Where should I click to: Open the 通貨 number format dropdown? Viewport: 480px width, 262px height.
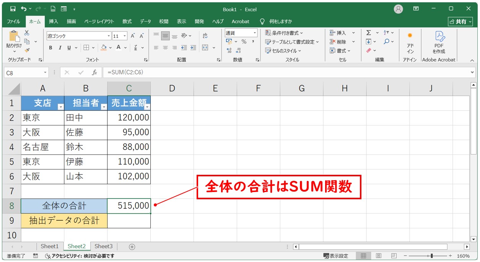point(255,33)
